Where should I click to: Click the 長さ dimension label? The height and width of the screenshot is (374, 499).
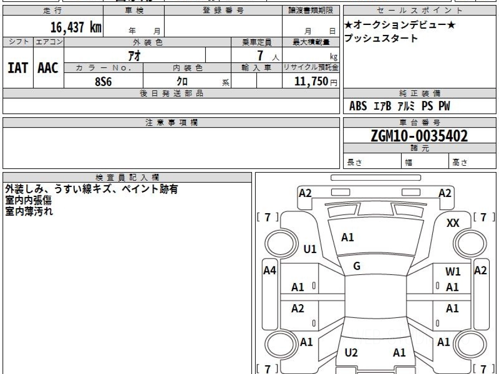(354, 163)
